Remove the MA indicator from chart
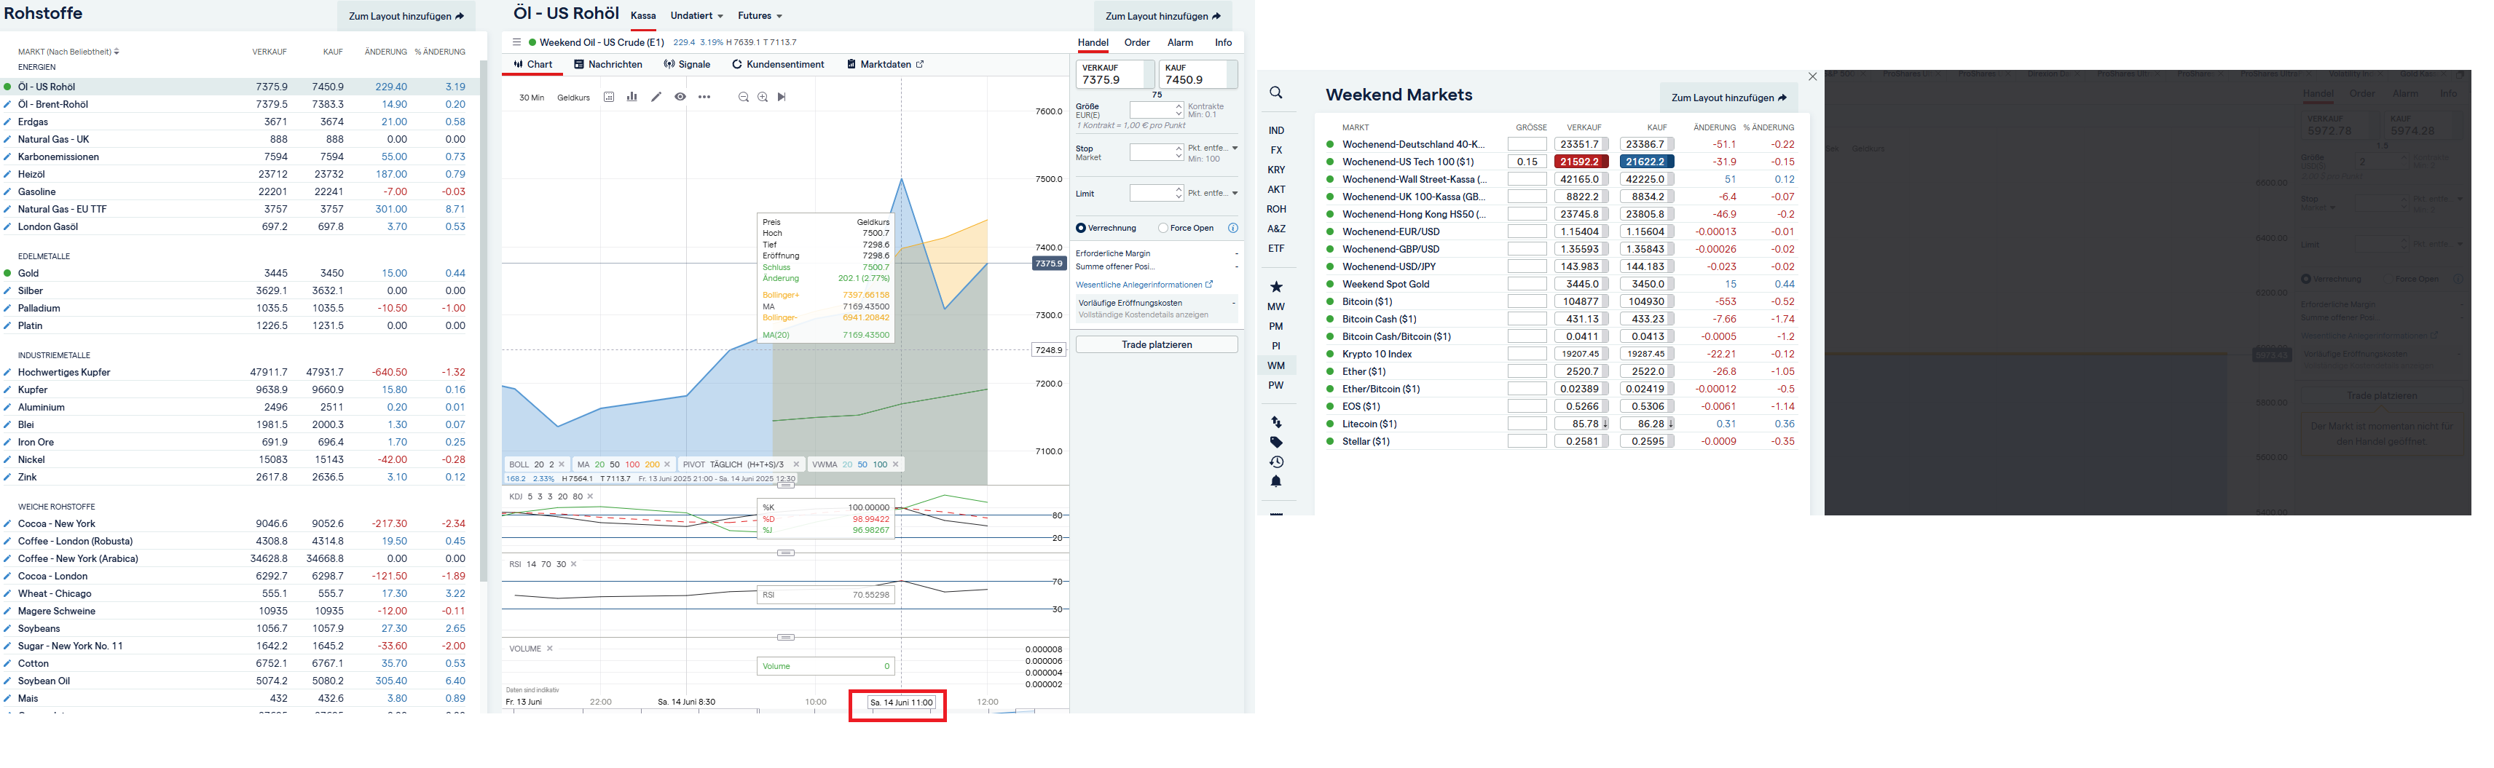 [x=667, y=464]
